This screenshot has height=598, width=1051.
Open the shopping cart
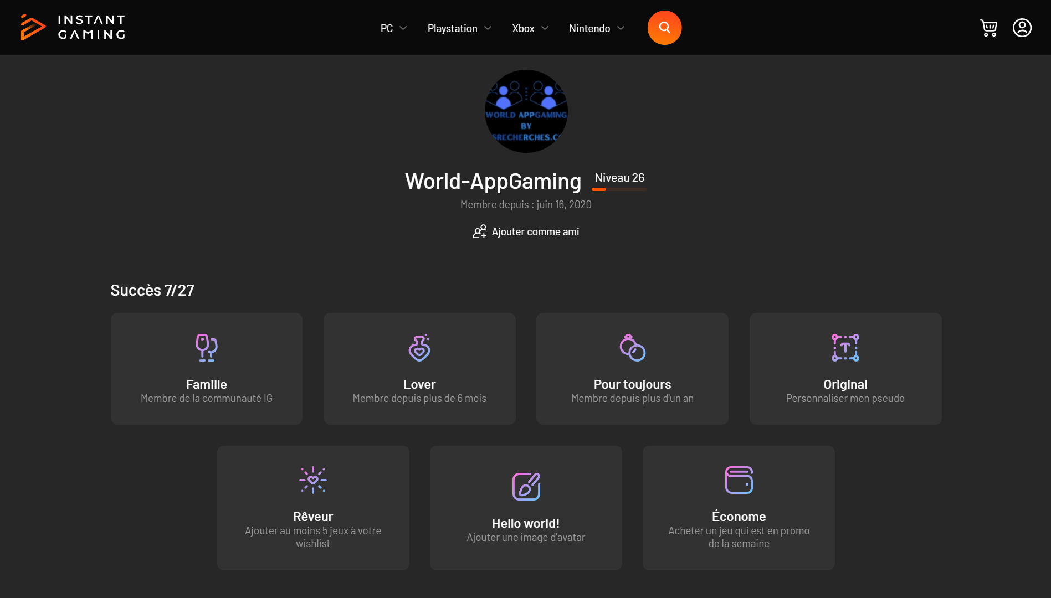point(988,28)
